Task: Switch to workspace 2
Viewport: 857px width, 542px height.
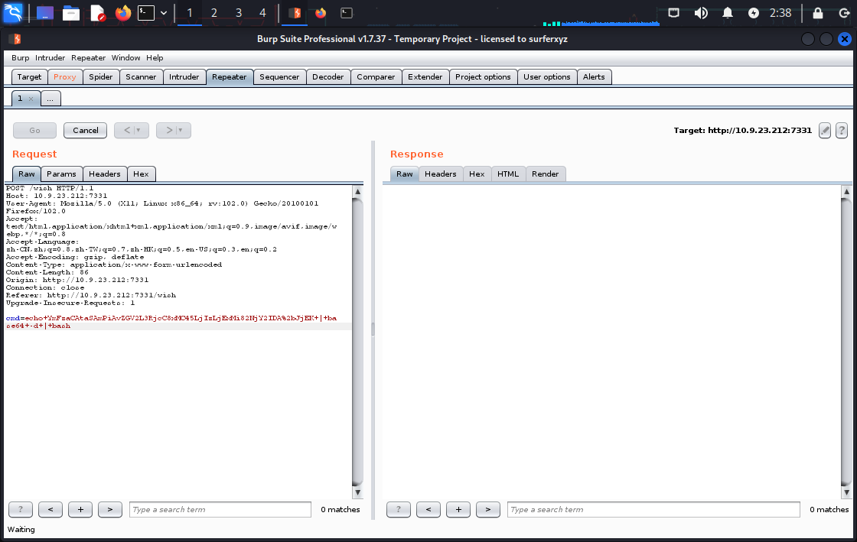Action: click(214, 13)
